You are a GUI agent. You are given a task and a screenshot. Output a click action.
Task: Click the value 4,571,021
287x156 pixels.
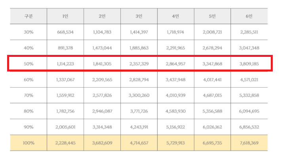click(249, 80)
